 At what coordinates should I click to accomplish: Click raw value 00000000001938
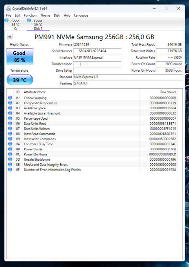[x=163, y=170]
